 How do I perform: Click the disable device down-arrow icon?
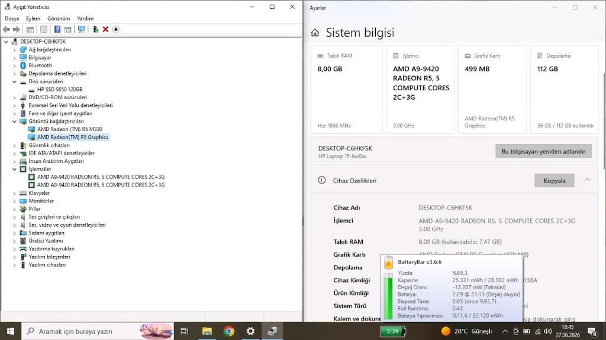(115, 30)
